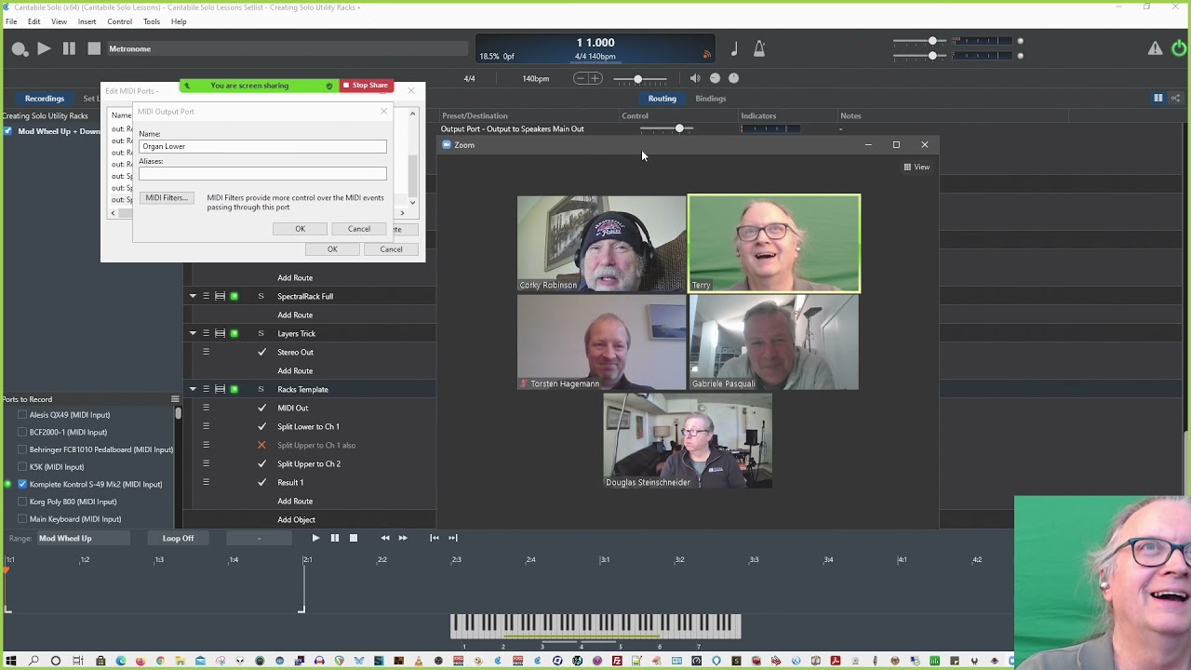Viewport: 1191px width, 670px height.
Task: Uncheck Komplete Kontrol S-49 Mk2 input
Action: click(22, 484)
